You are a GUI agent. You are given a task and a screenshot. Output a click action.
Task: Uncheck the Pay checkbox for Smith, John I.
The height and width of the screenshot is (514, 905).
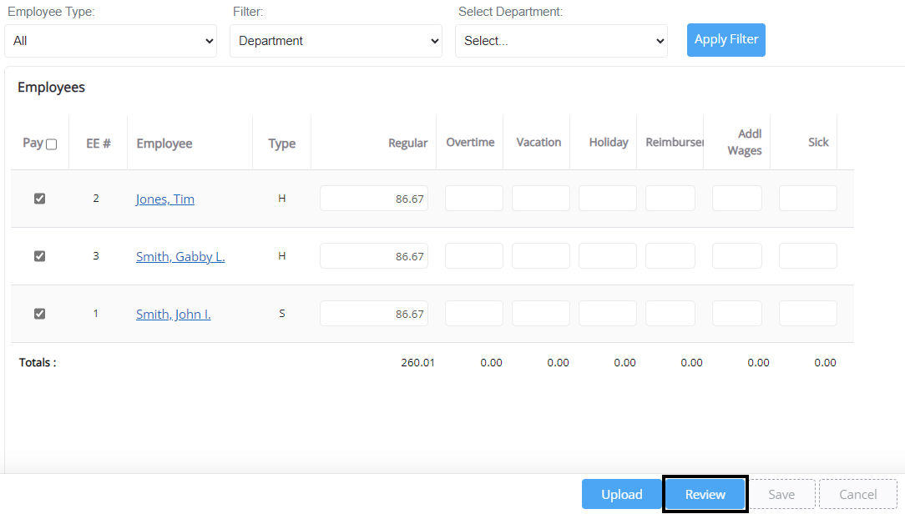tap(39, 313)
